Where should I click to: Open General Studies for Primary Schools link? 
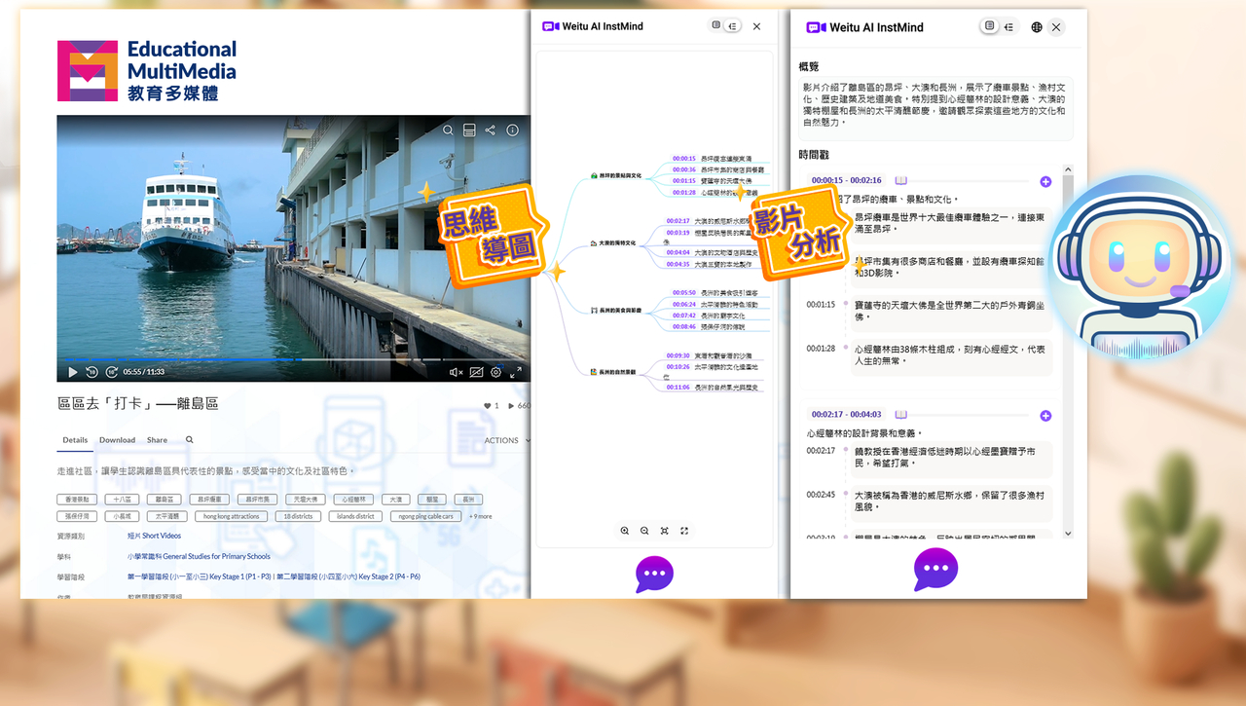point(199,556)
